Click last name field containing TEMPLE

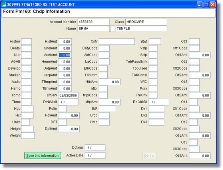[141, 28]
